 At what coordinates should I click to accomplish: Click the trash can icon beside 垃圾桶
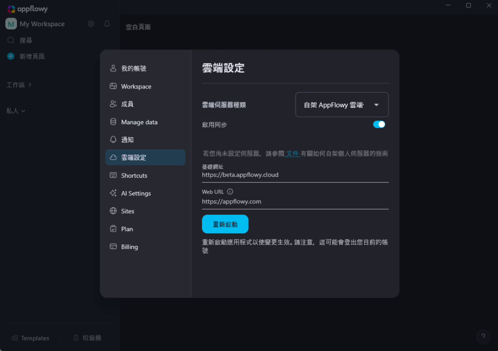(76, 338)
